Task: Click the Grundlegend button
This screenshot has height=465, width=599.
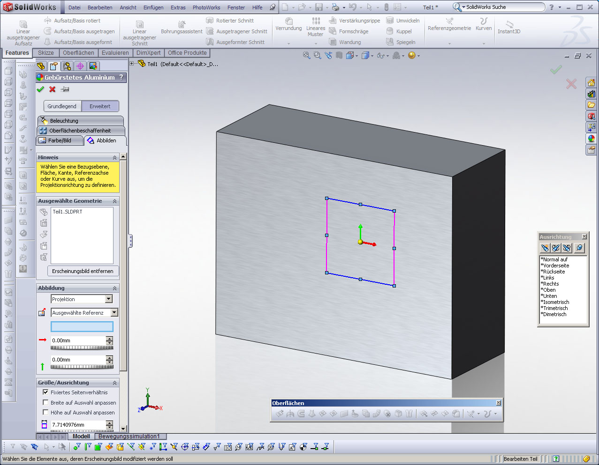Action: 62,106
